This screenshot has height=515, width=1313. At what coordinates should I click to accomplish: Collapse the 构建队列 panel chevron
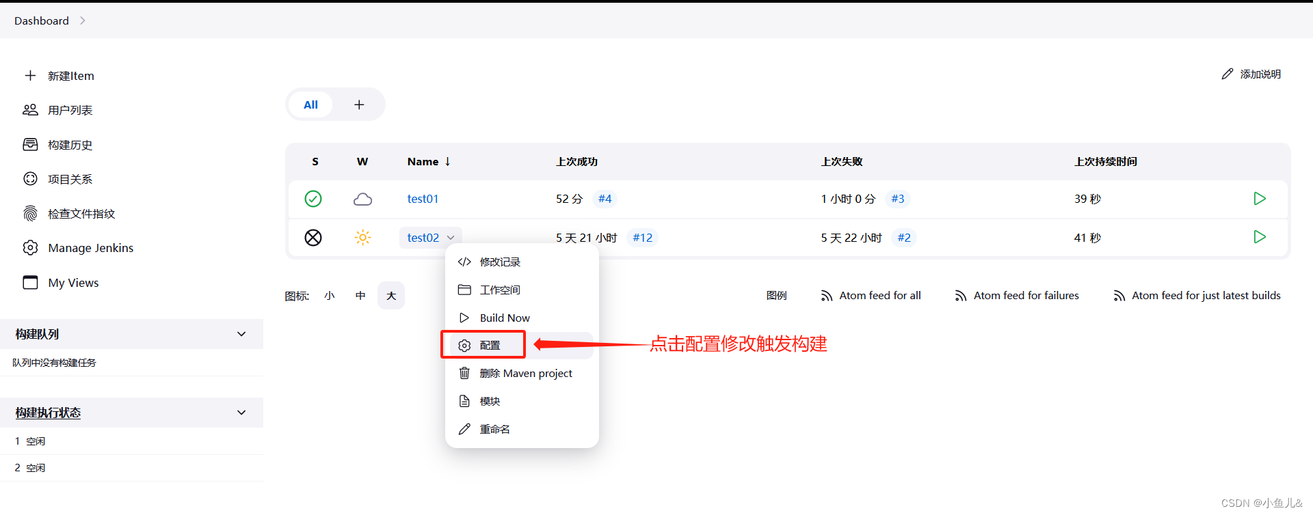pos(241,334)
